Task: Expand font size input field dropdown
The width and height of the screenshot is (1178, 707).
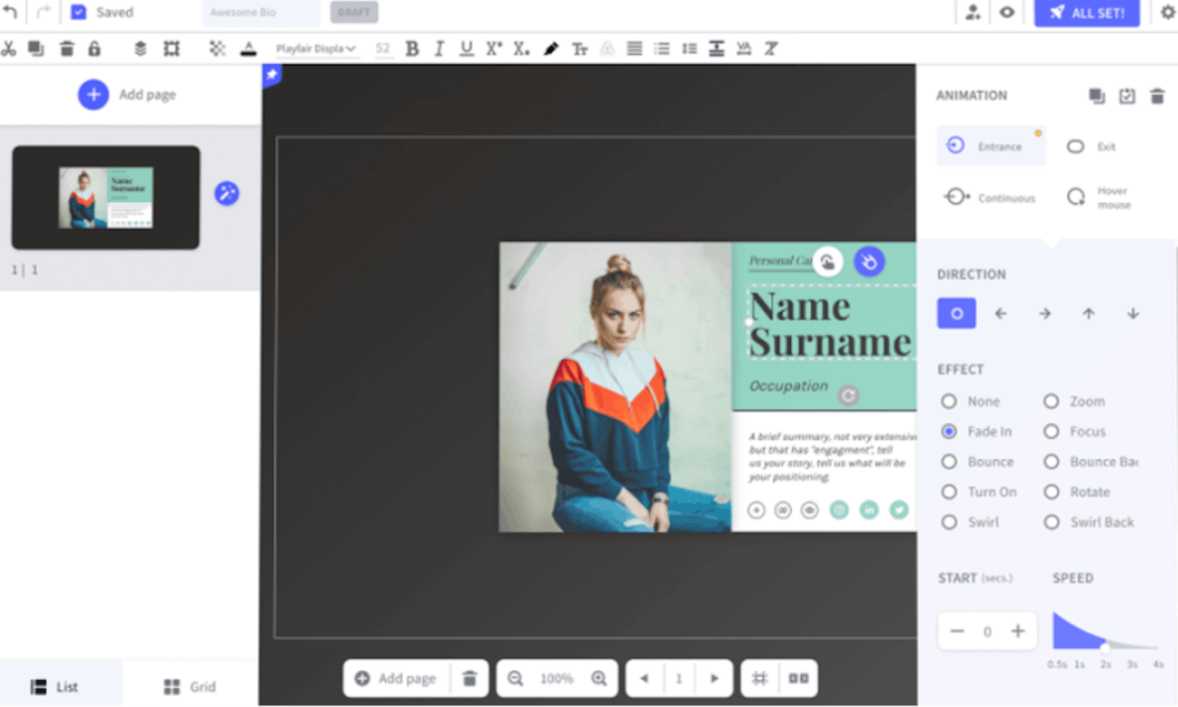Action: point(382,48)
